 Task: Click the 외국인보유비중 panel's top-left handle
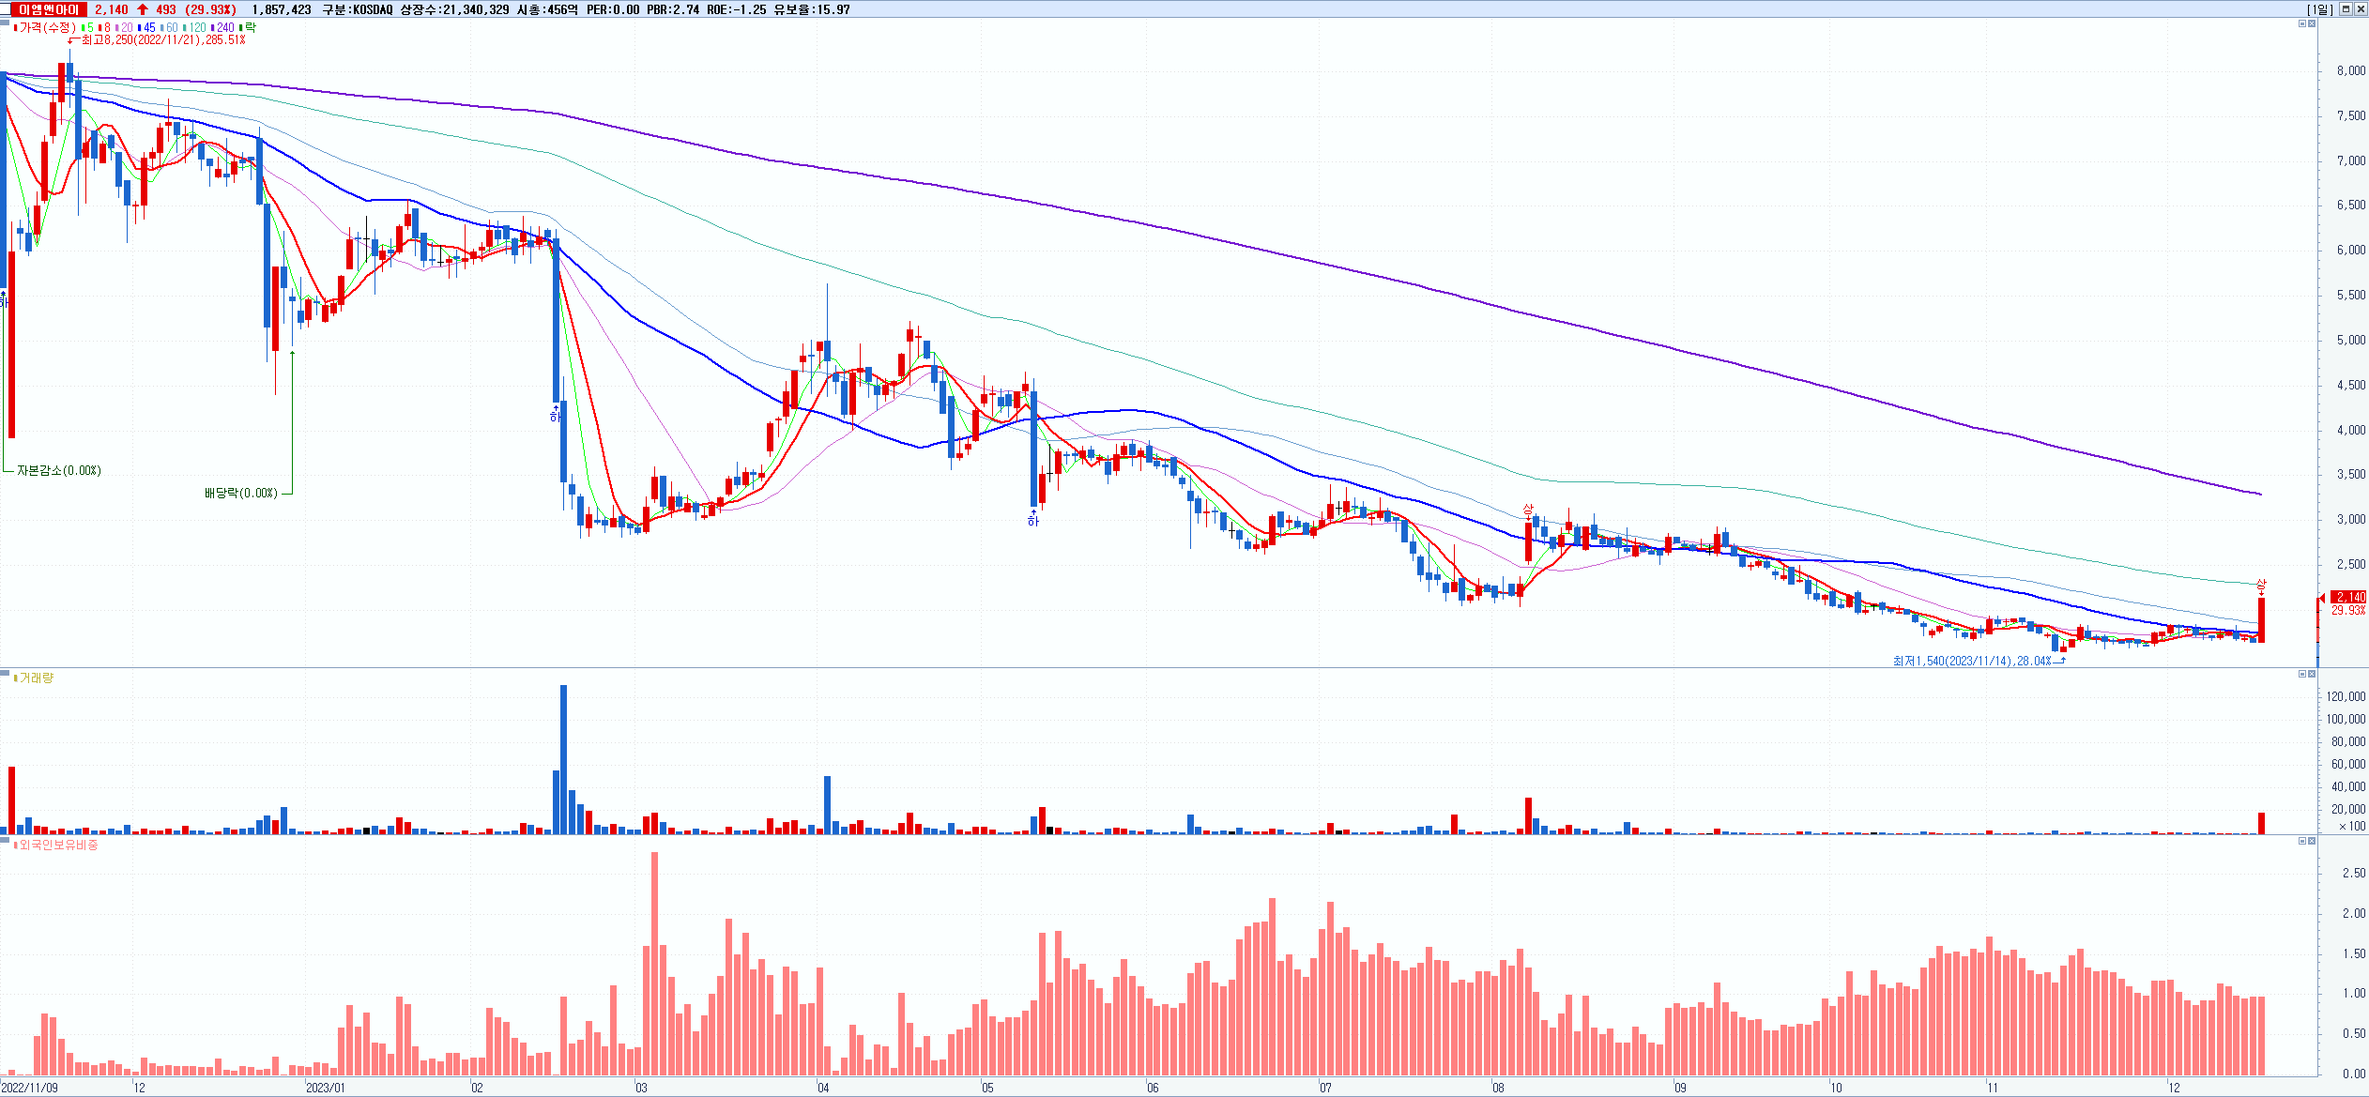[x=5, y=840]
